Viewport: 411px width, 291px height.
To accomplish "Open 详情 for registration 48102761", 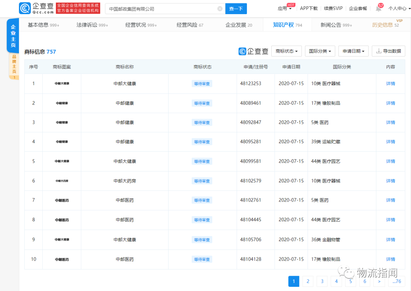I will (x=390, y=200).
